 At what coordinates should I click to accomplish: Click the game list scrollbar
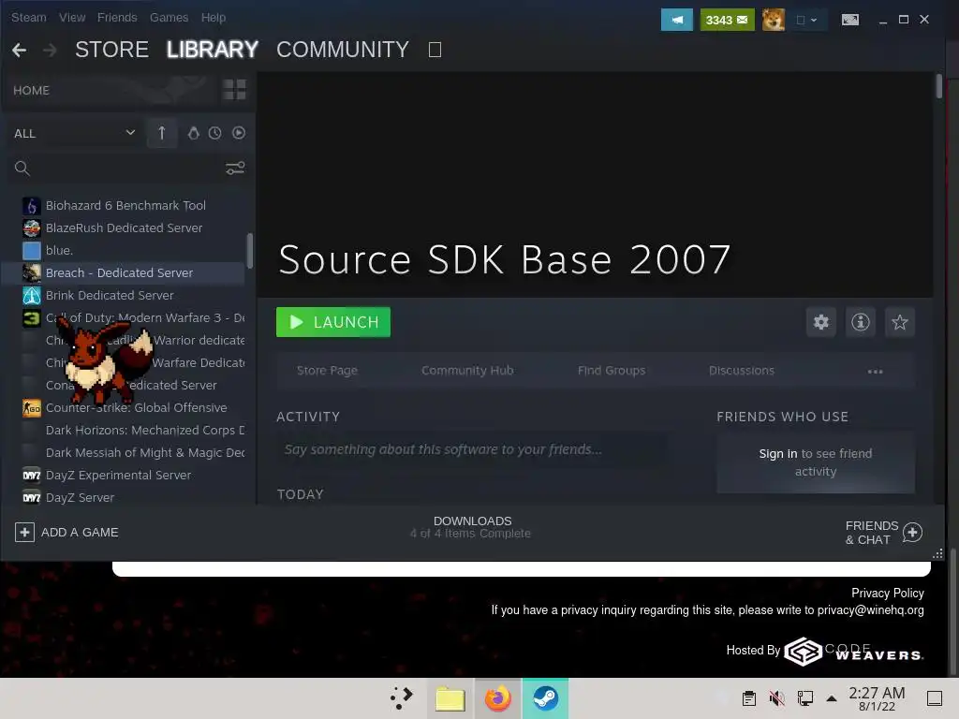click(249, 250)
